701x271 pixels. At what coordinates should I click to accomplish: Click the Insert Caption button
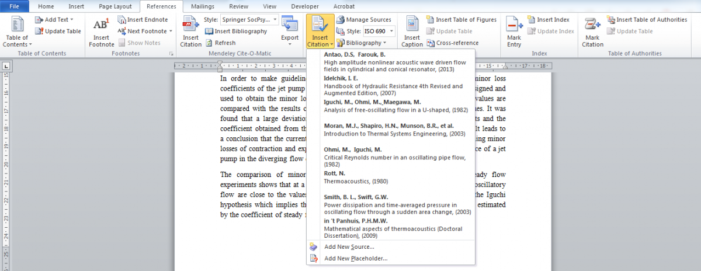click(x=412, y=32)
